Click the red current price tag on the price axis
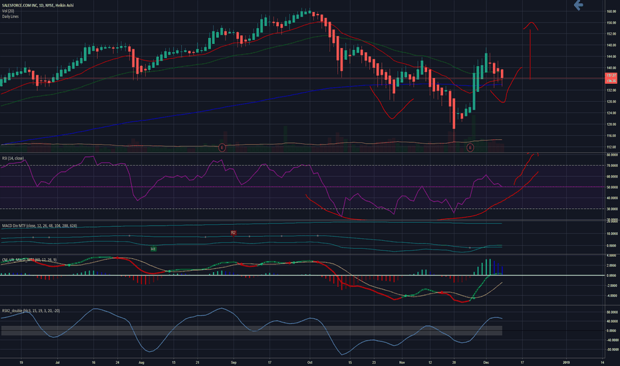Viewport: 620px width, 366px height. pyautogui.click(x=611, y=78)
